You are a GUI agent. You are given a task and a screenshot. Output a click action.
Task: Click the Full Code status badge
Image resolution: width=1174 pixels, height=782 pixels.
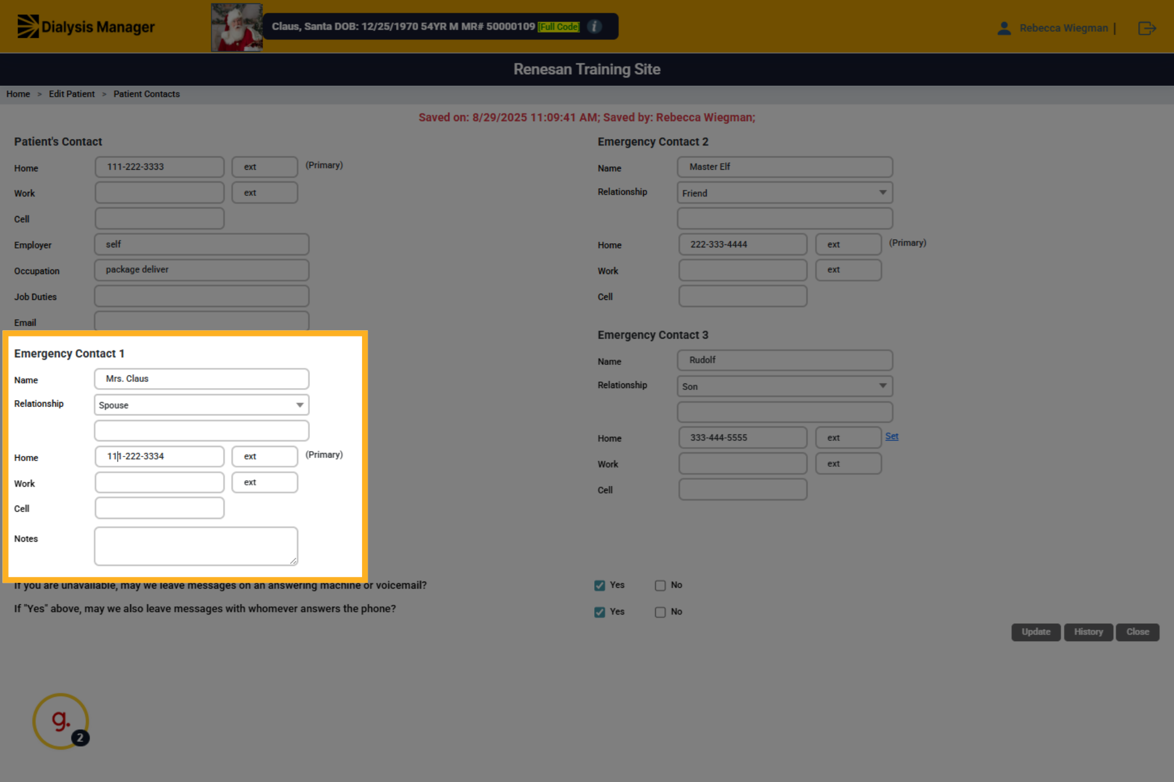[x=558, y=27]
